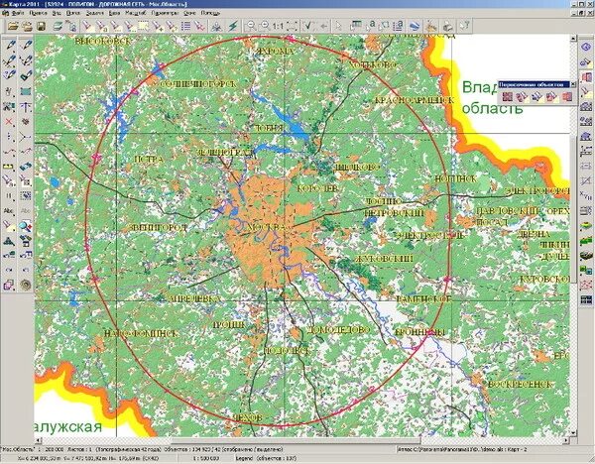Click the fit-to-window frame icon
This screenshot has width=595, height=464.
(293, 26)
